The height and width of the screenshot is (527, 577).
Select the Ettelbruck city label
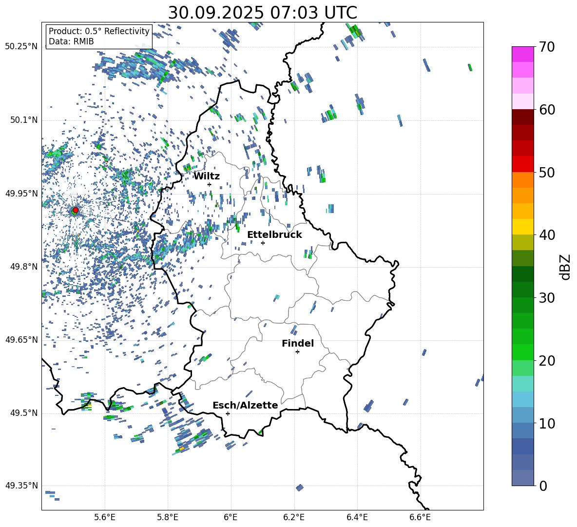274,234
